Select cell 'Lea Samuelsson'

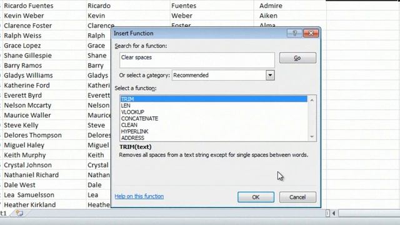44,194
